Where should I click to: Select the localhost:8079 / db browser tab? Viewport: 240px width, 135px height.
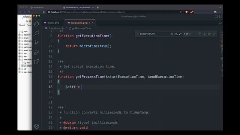pyautogui.click(x=78, y=7)
